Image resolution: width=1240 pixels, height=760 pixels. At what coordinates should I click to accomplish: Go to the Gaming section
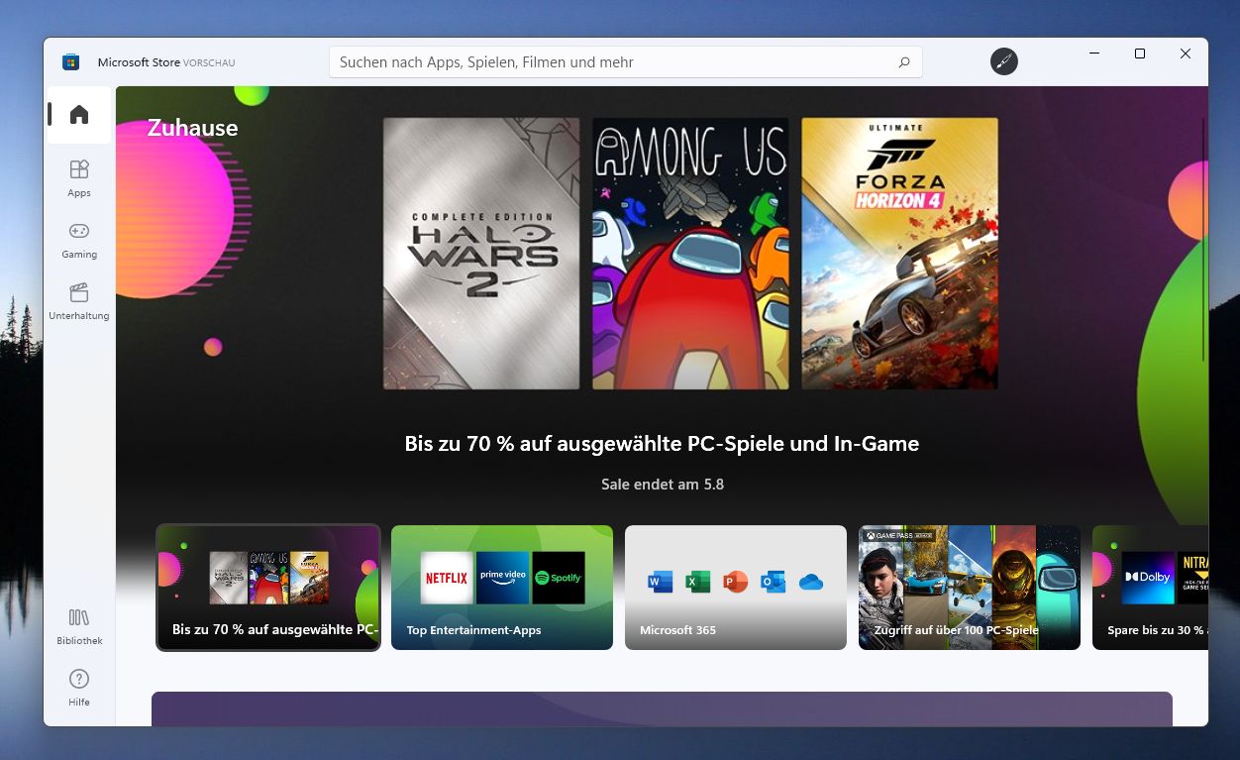point(79,239)
